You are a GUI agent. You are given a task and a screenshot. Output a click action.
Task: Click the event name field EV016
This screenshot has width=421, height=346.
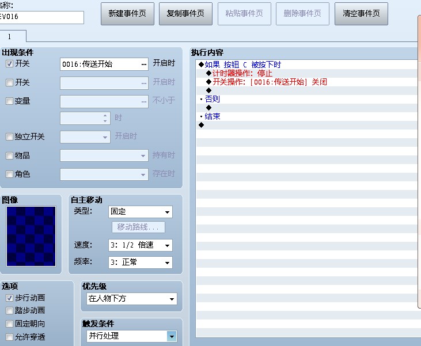pos(41,17)
